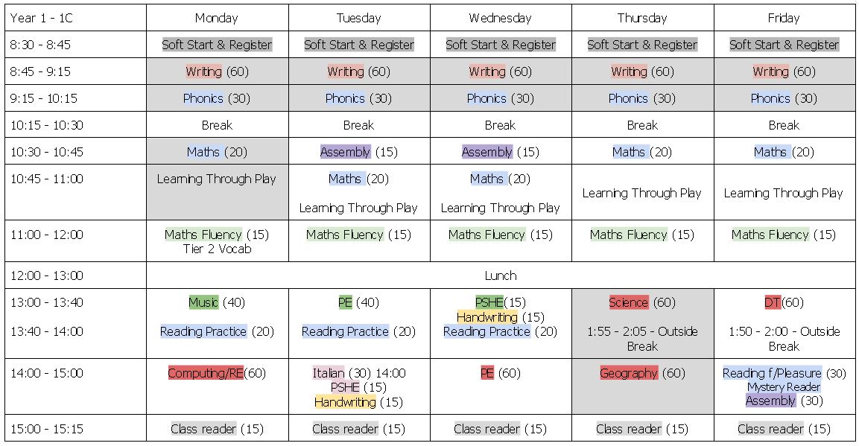The height and width of the screenshot is (446, 859).
Task: Select the Science (60) lesson on Thursday
Action: pyautogui.click(x=642, y=302)
